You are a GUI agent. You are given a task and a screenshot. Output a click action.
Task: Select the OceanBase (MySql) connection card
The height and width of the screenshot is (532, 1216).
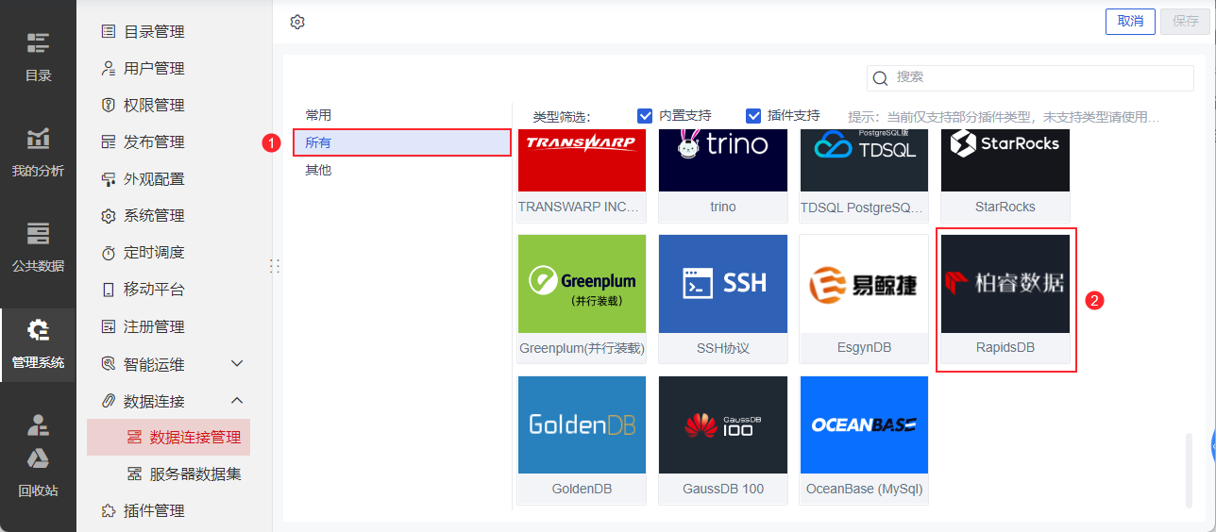[864, 440]
